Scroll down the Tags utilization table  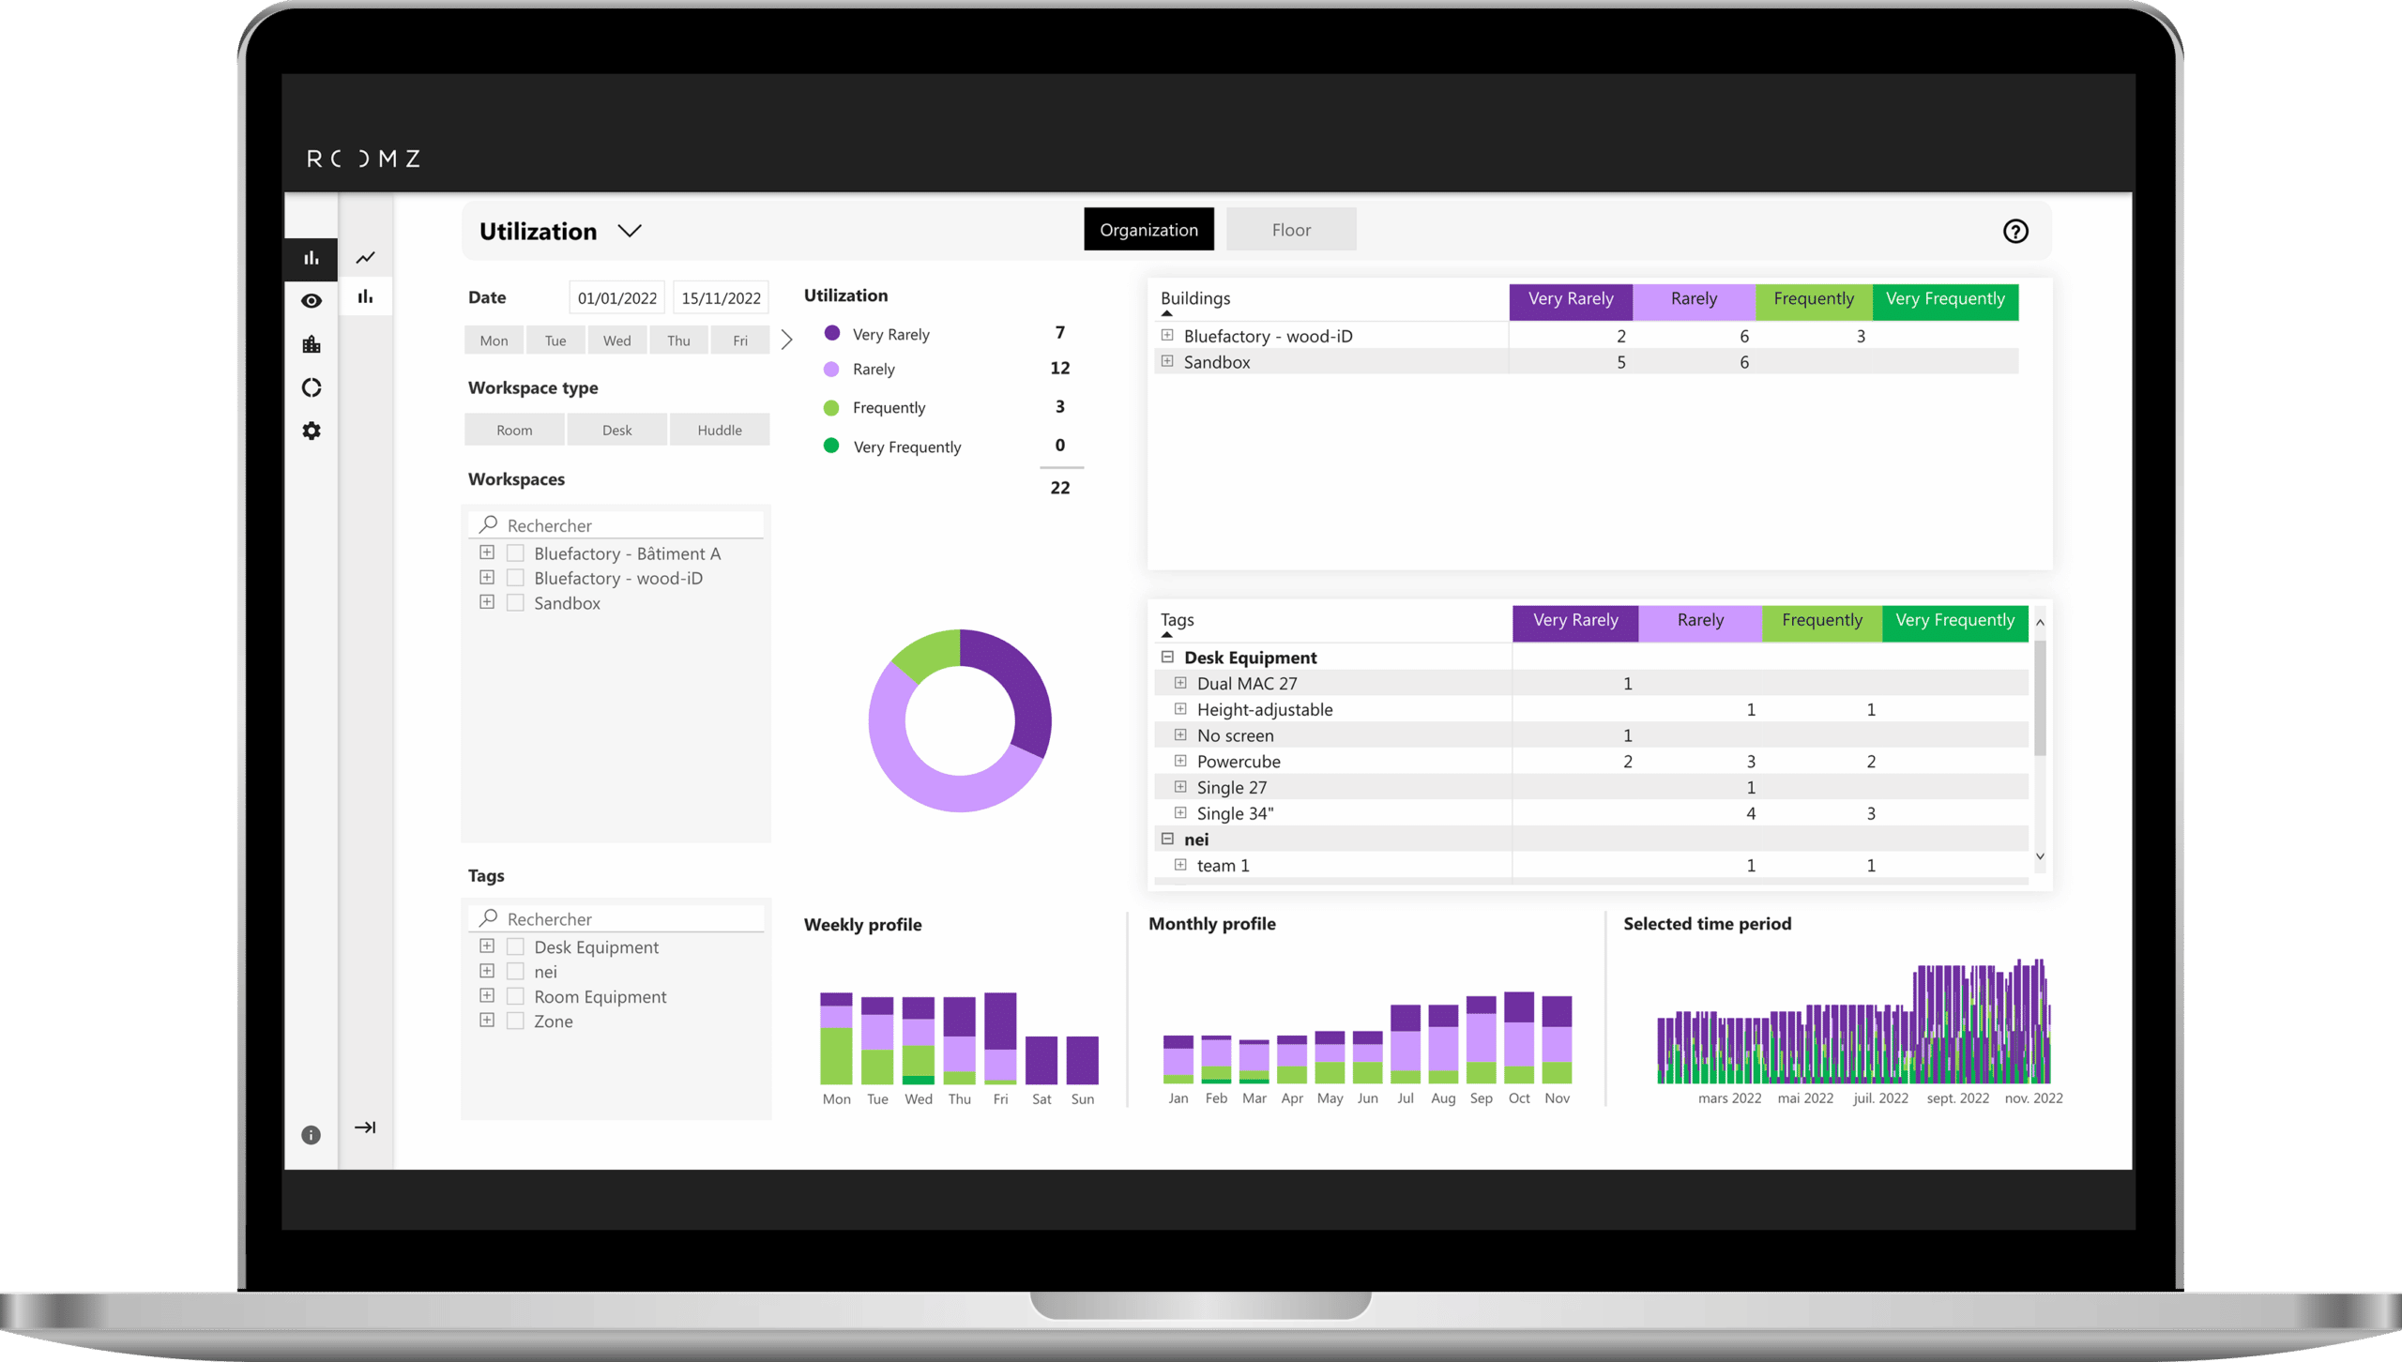coord(2039,857)
